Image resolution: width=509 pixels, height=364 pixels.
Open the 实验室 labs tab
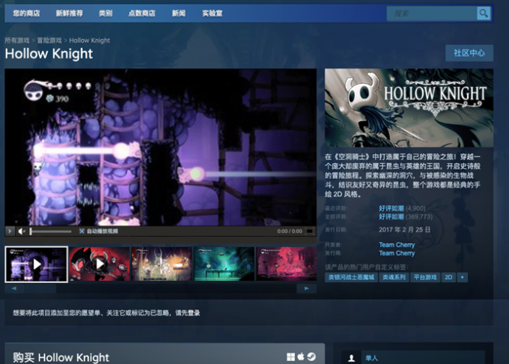click(x=213, y=13)
